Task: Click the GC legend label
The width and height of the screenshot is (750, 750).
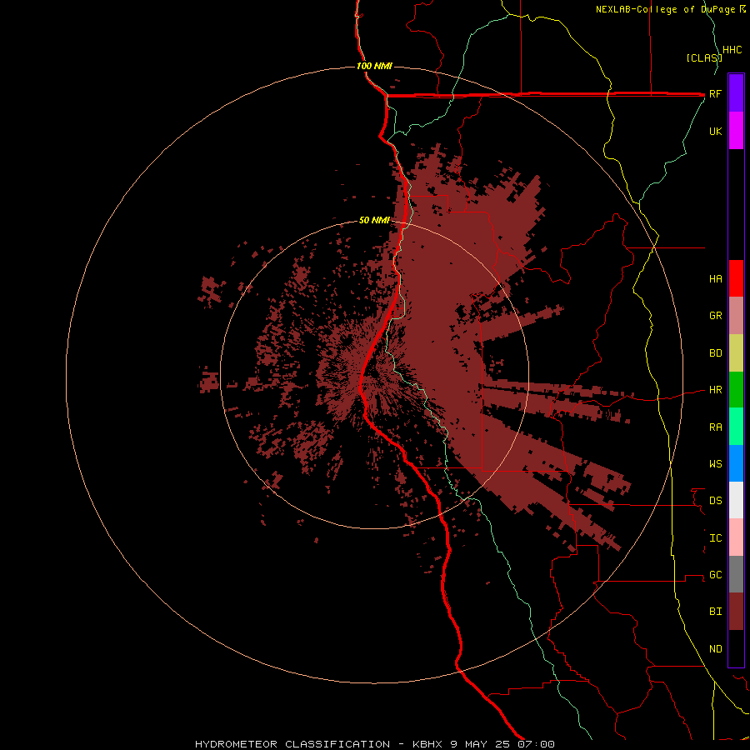Action: [x=715, y=575]
